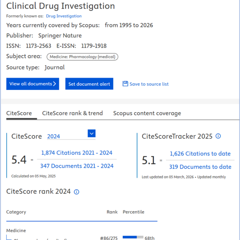Open the Drug Investigation former title link

tap(64, 16)
